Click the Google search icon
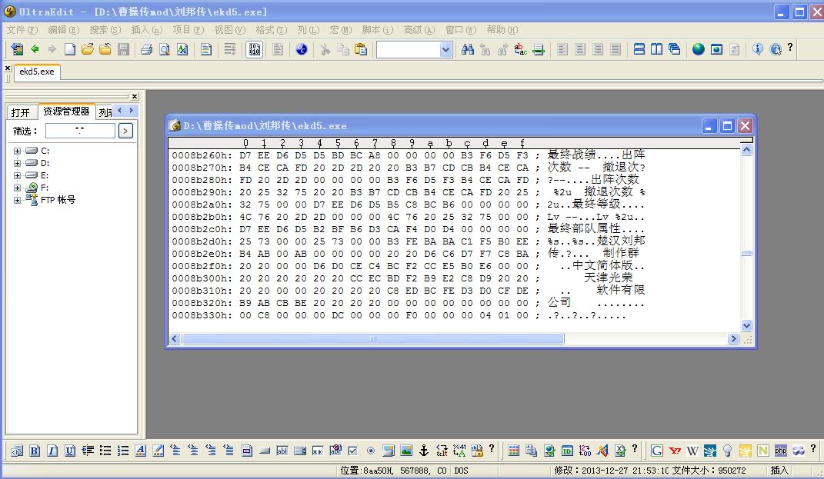 pos(657,451)
